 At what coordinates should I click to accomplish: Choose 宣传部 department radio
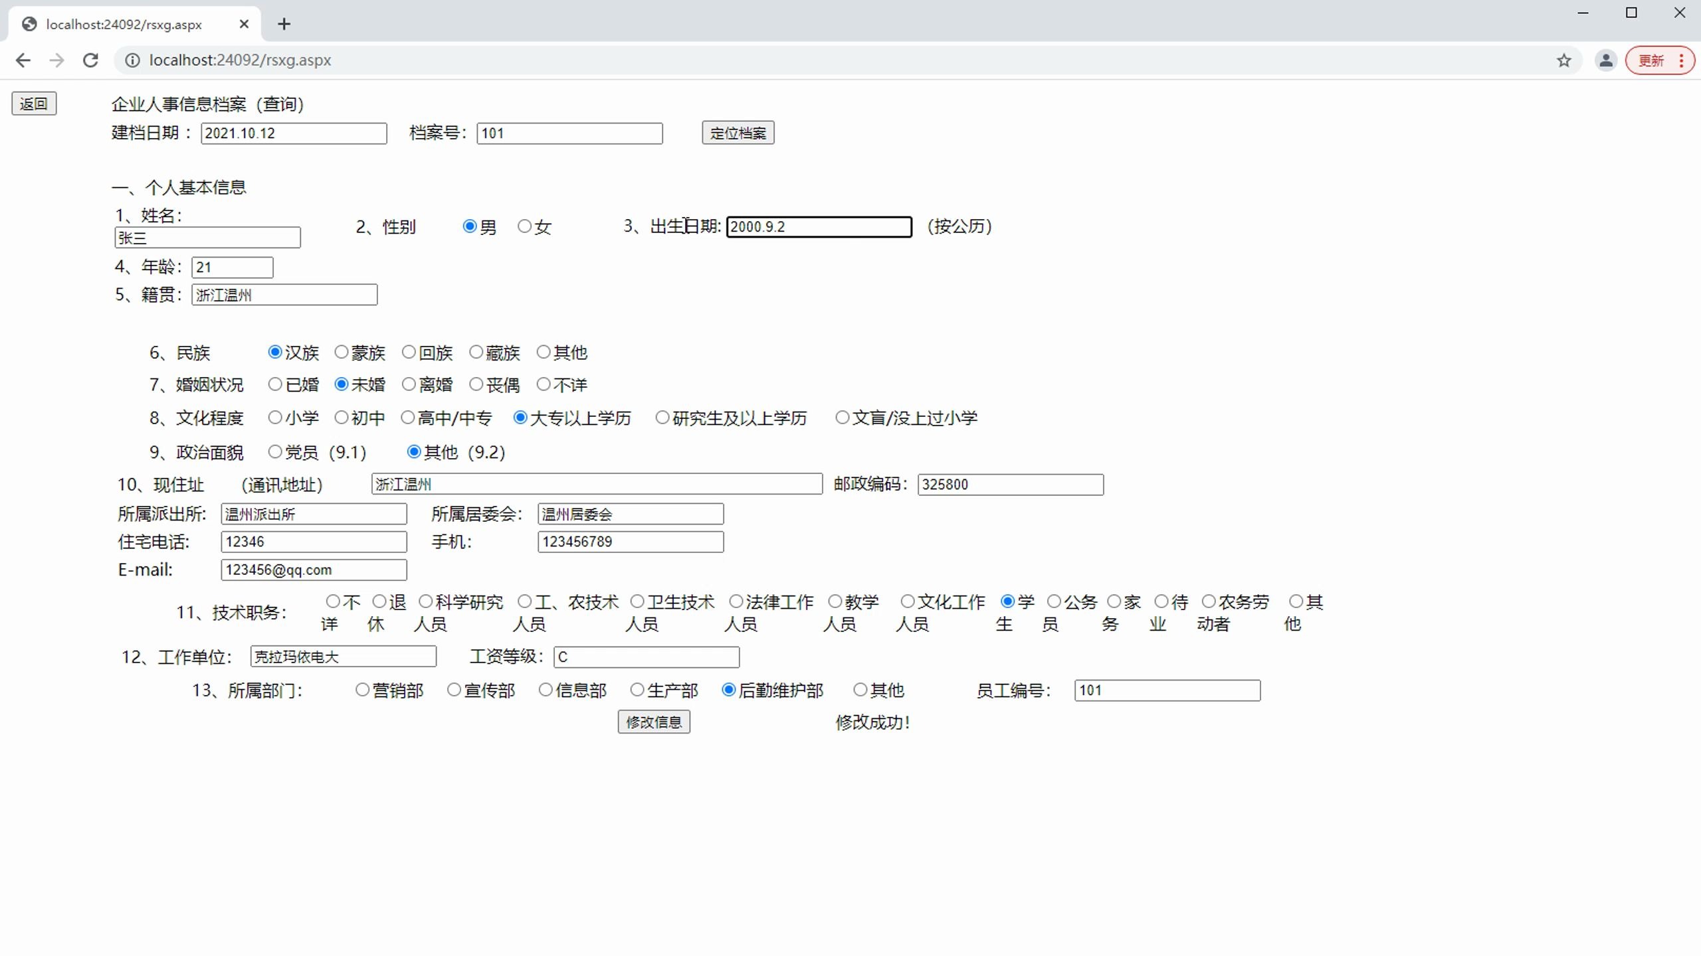point(454,689)
